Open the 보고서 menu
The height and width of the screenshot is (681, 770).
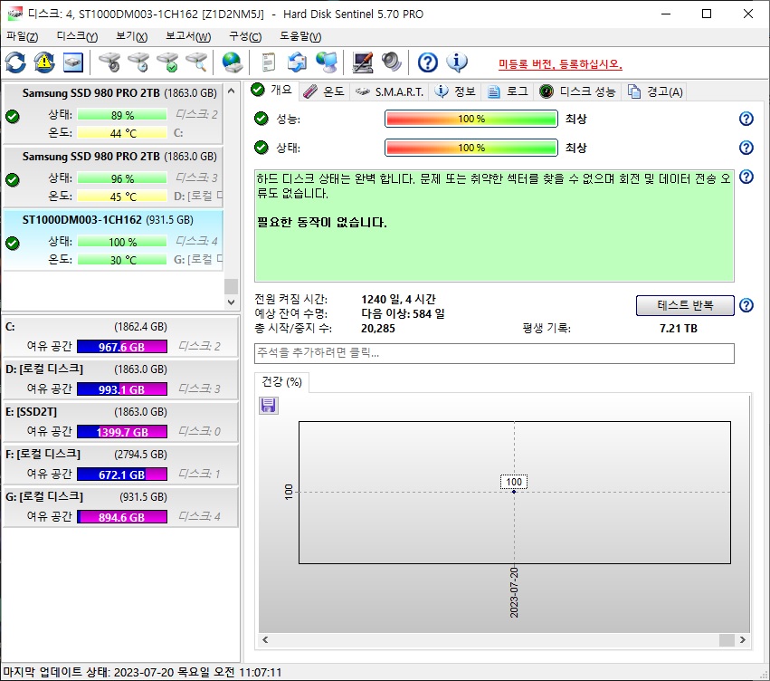tap(188, 37)
